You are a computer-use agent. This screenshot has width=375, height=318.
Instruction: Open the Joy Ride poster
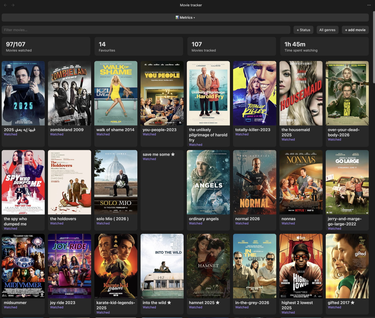[69, 266]
